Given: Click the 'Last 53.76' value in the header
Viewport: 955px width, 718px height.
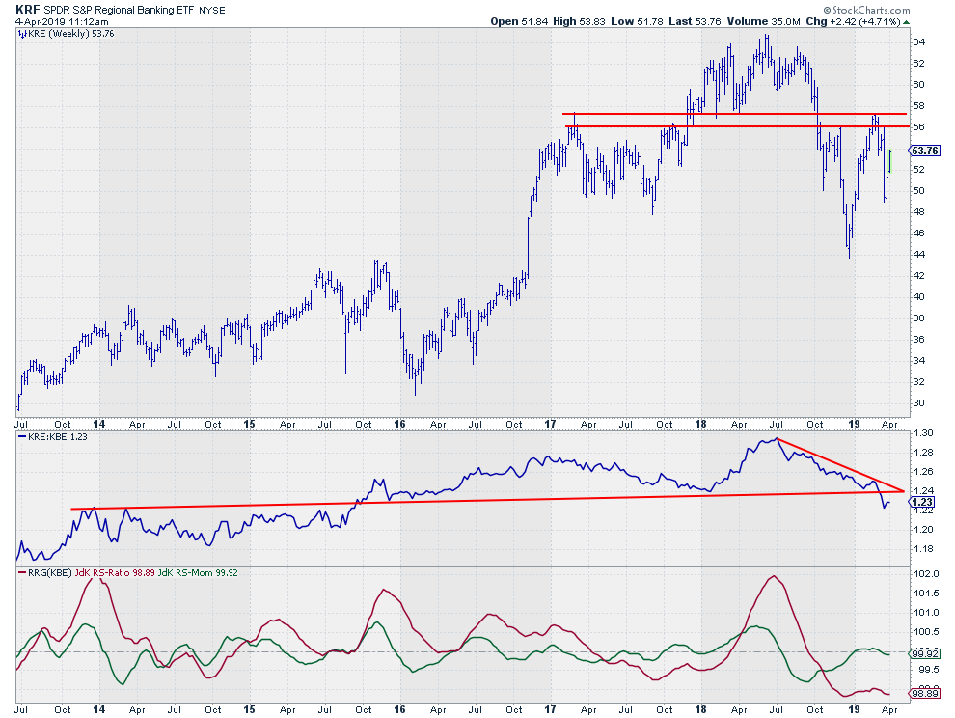Looking at the screenshot, I should tap(695, 21).
